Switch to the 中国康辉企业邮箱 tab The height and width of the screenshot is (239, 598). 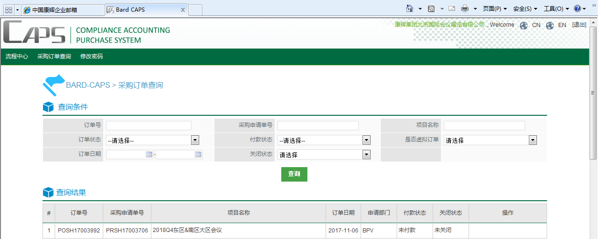pos(63,10)
